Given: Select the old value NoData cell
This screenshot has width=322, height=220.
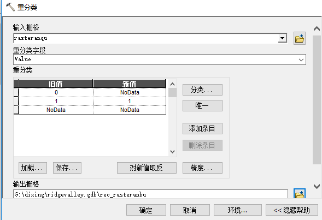Looking at the screenshot, I should click(x=56, y=110).
